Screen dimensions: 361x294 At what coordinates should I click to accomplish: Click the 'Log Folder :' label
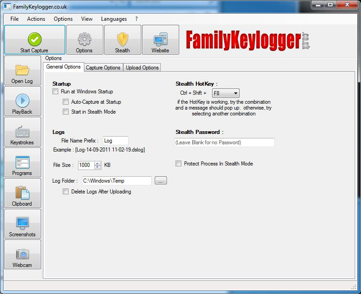(x=65, y=181)
